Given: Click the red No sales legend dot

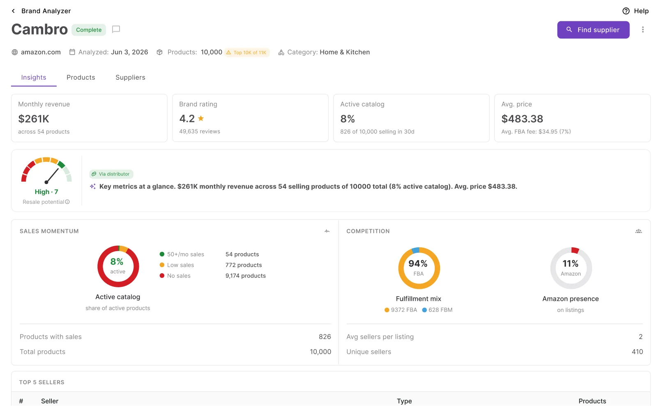Looking at the screenshot, I should pyautogui.click(x=162, y=276).
